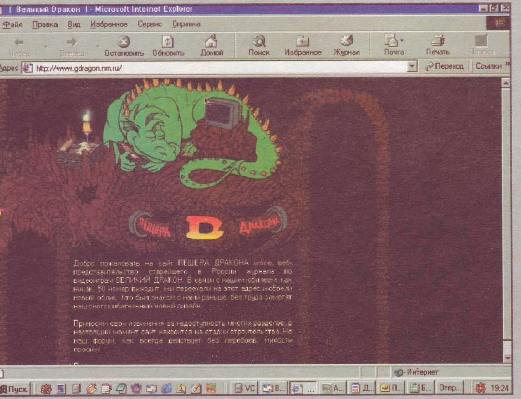Click the greyed Правка edit toolbar icon
This screenshot has height=399, width=521.
482,45
